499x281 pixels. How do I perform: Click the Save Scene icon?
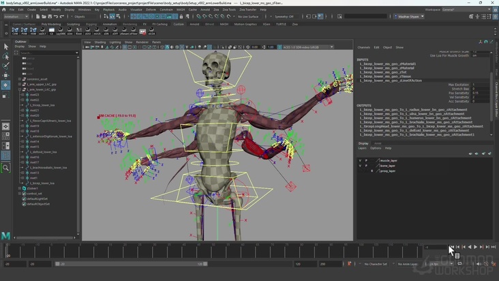50,16
